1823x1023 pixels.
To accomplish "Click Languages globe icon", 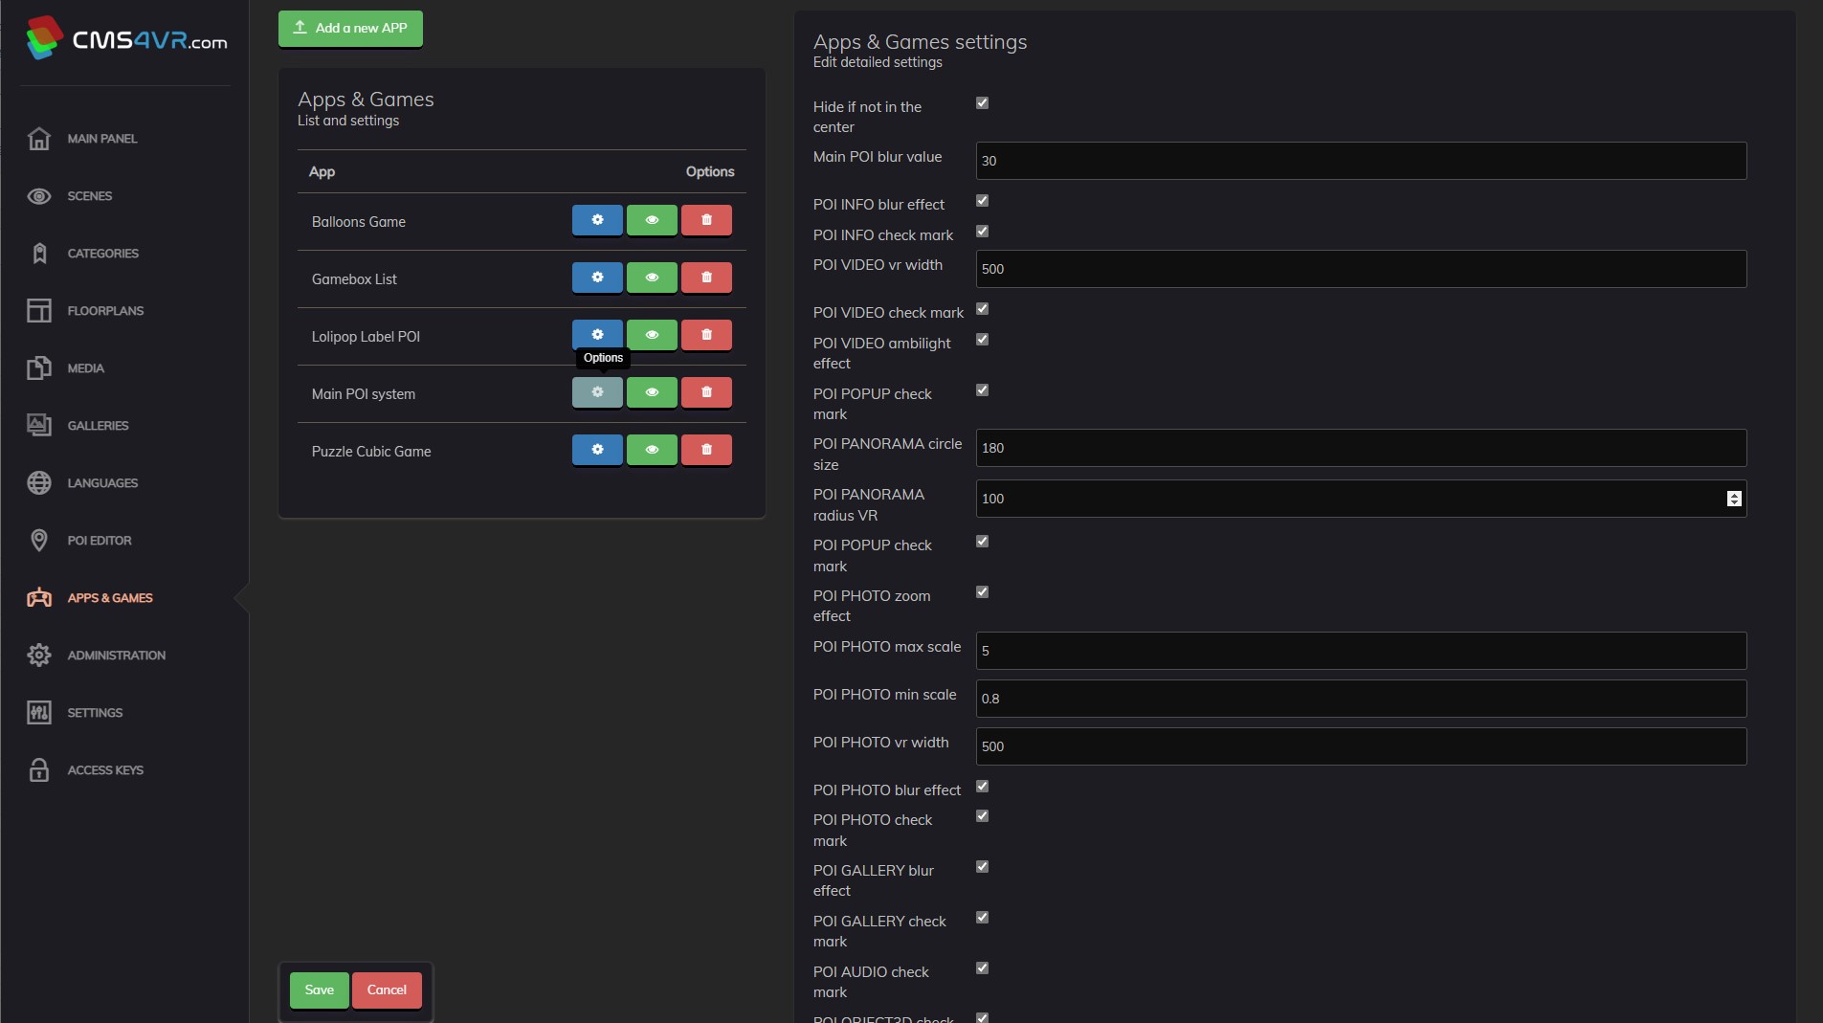I will [x=39, y=483].
